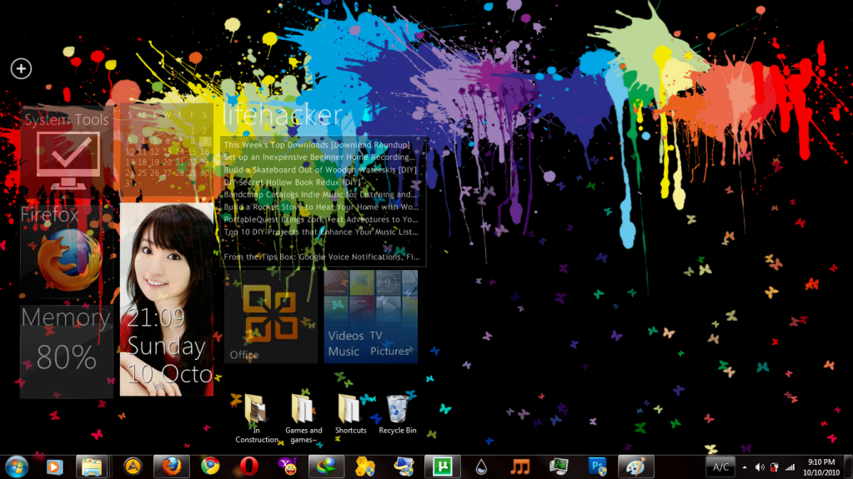Open the Recycle Bin
Screen dimensions: 853x479
[397, 414]
